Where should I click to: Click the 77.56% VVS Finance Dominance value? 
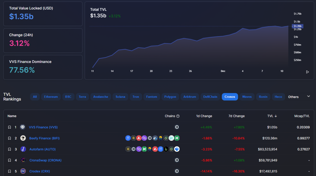tap(22, 70)
